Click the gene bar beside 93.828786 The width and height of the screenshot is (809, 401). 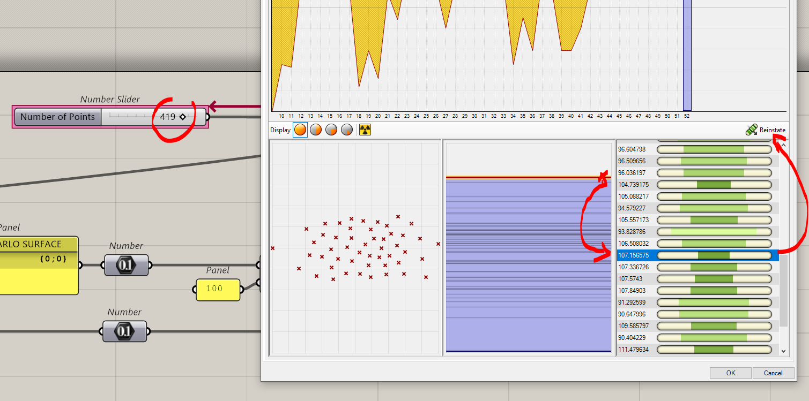pos(714,232)
